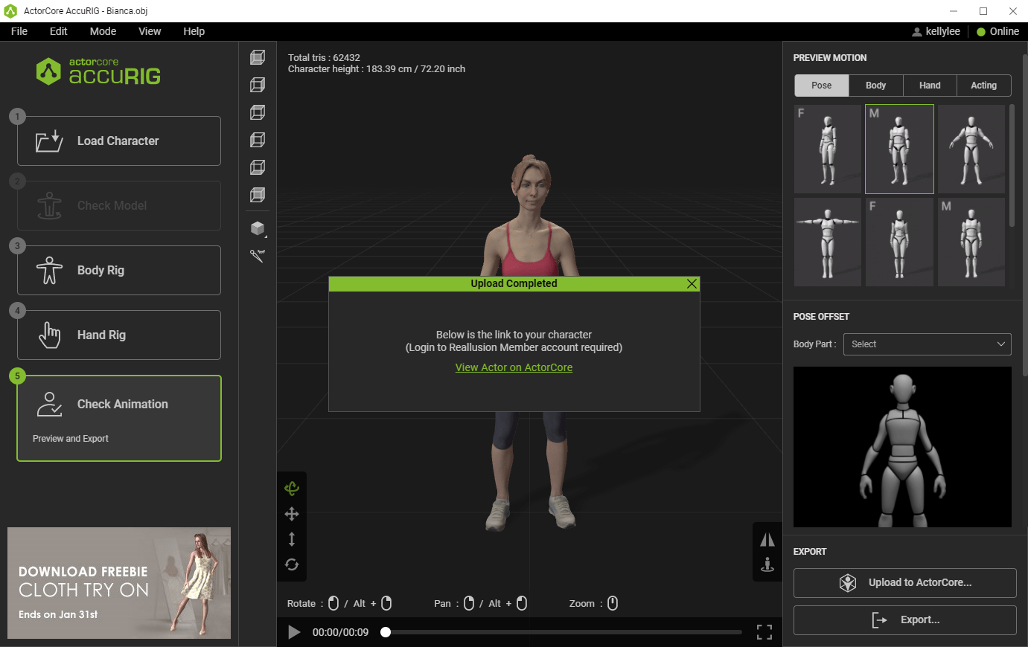Viewport: 1028px width, 647px height.
Task: Open the Help menu
Action: click(194, 31)
